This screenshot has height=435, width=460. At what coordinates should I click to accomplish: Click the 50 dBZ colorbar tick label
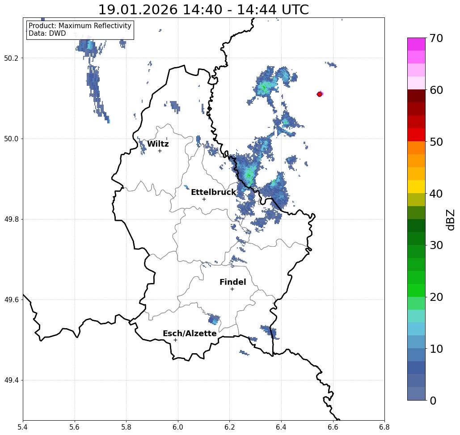[436, 142]
